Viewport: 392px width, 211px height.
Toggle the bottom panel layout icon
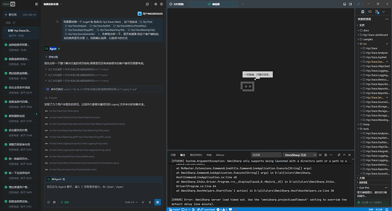[x=344, y=4]
